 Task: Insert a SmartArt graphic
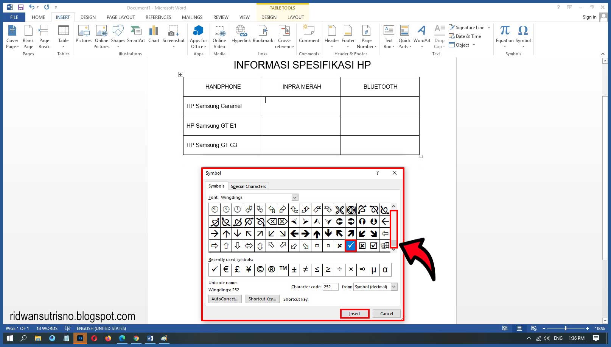(136, 34)
